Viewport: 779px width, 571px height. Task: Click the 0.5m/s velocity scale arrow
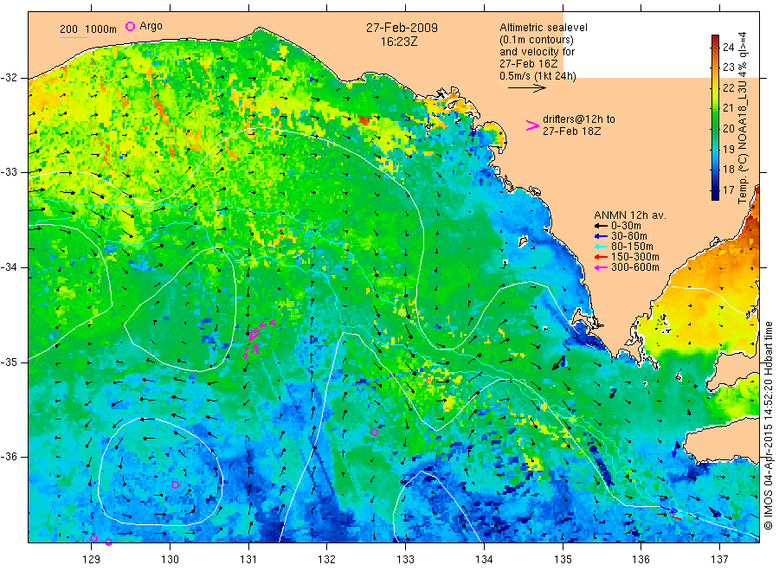click(526, 88)
